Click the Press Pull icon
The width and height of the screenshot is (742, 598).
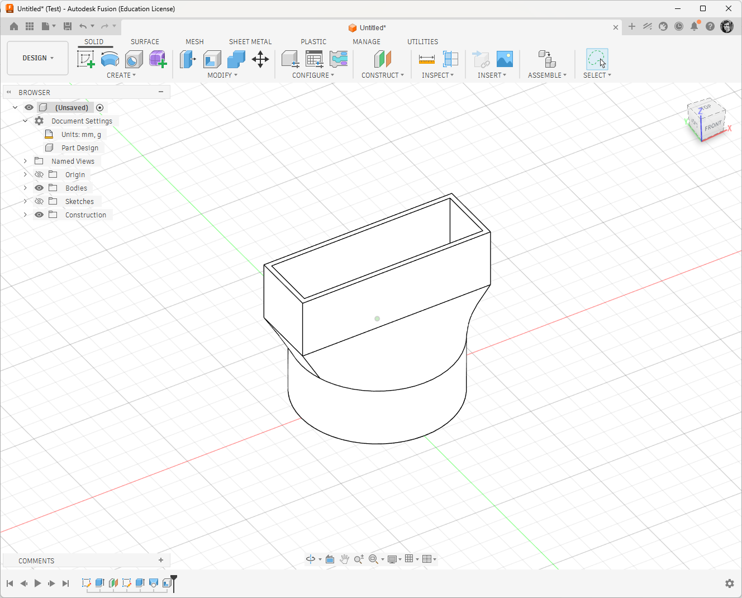point(188,59)
